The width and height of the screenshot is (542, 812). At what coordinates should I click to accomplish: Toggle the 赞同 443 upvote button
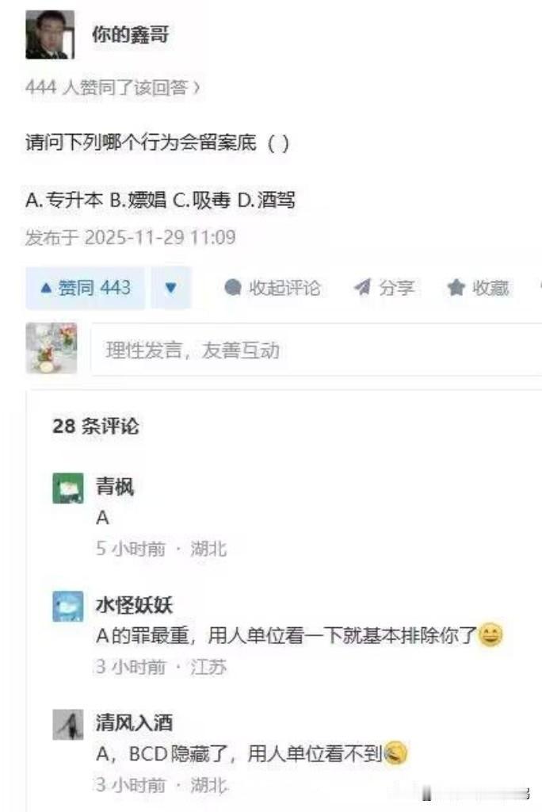pyautogui.click(x=86, y=288)
